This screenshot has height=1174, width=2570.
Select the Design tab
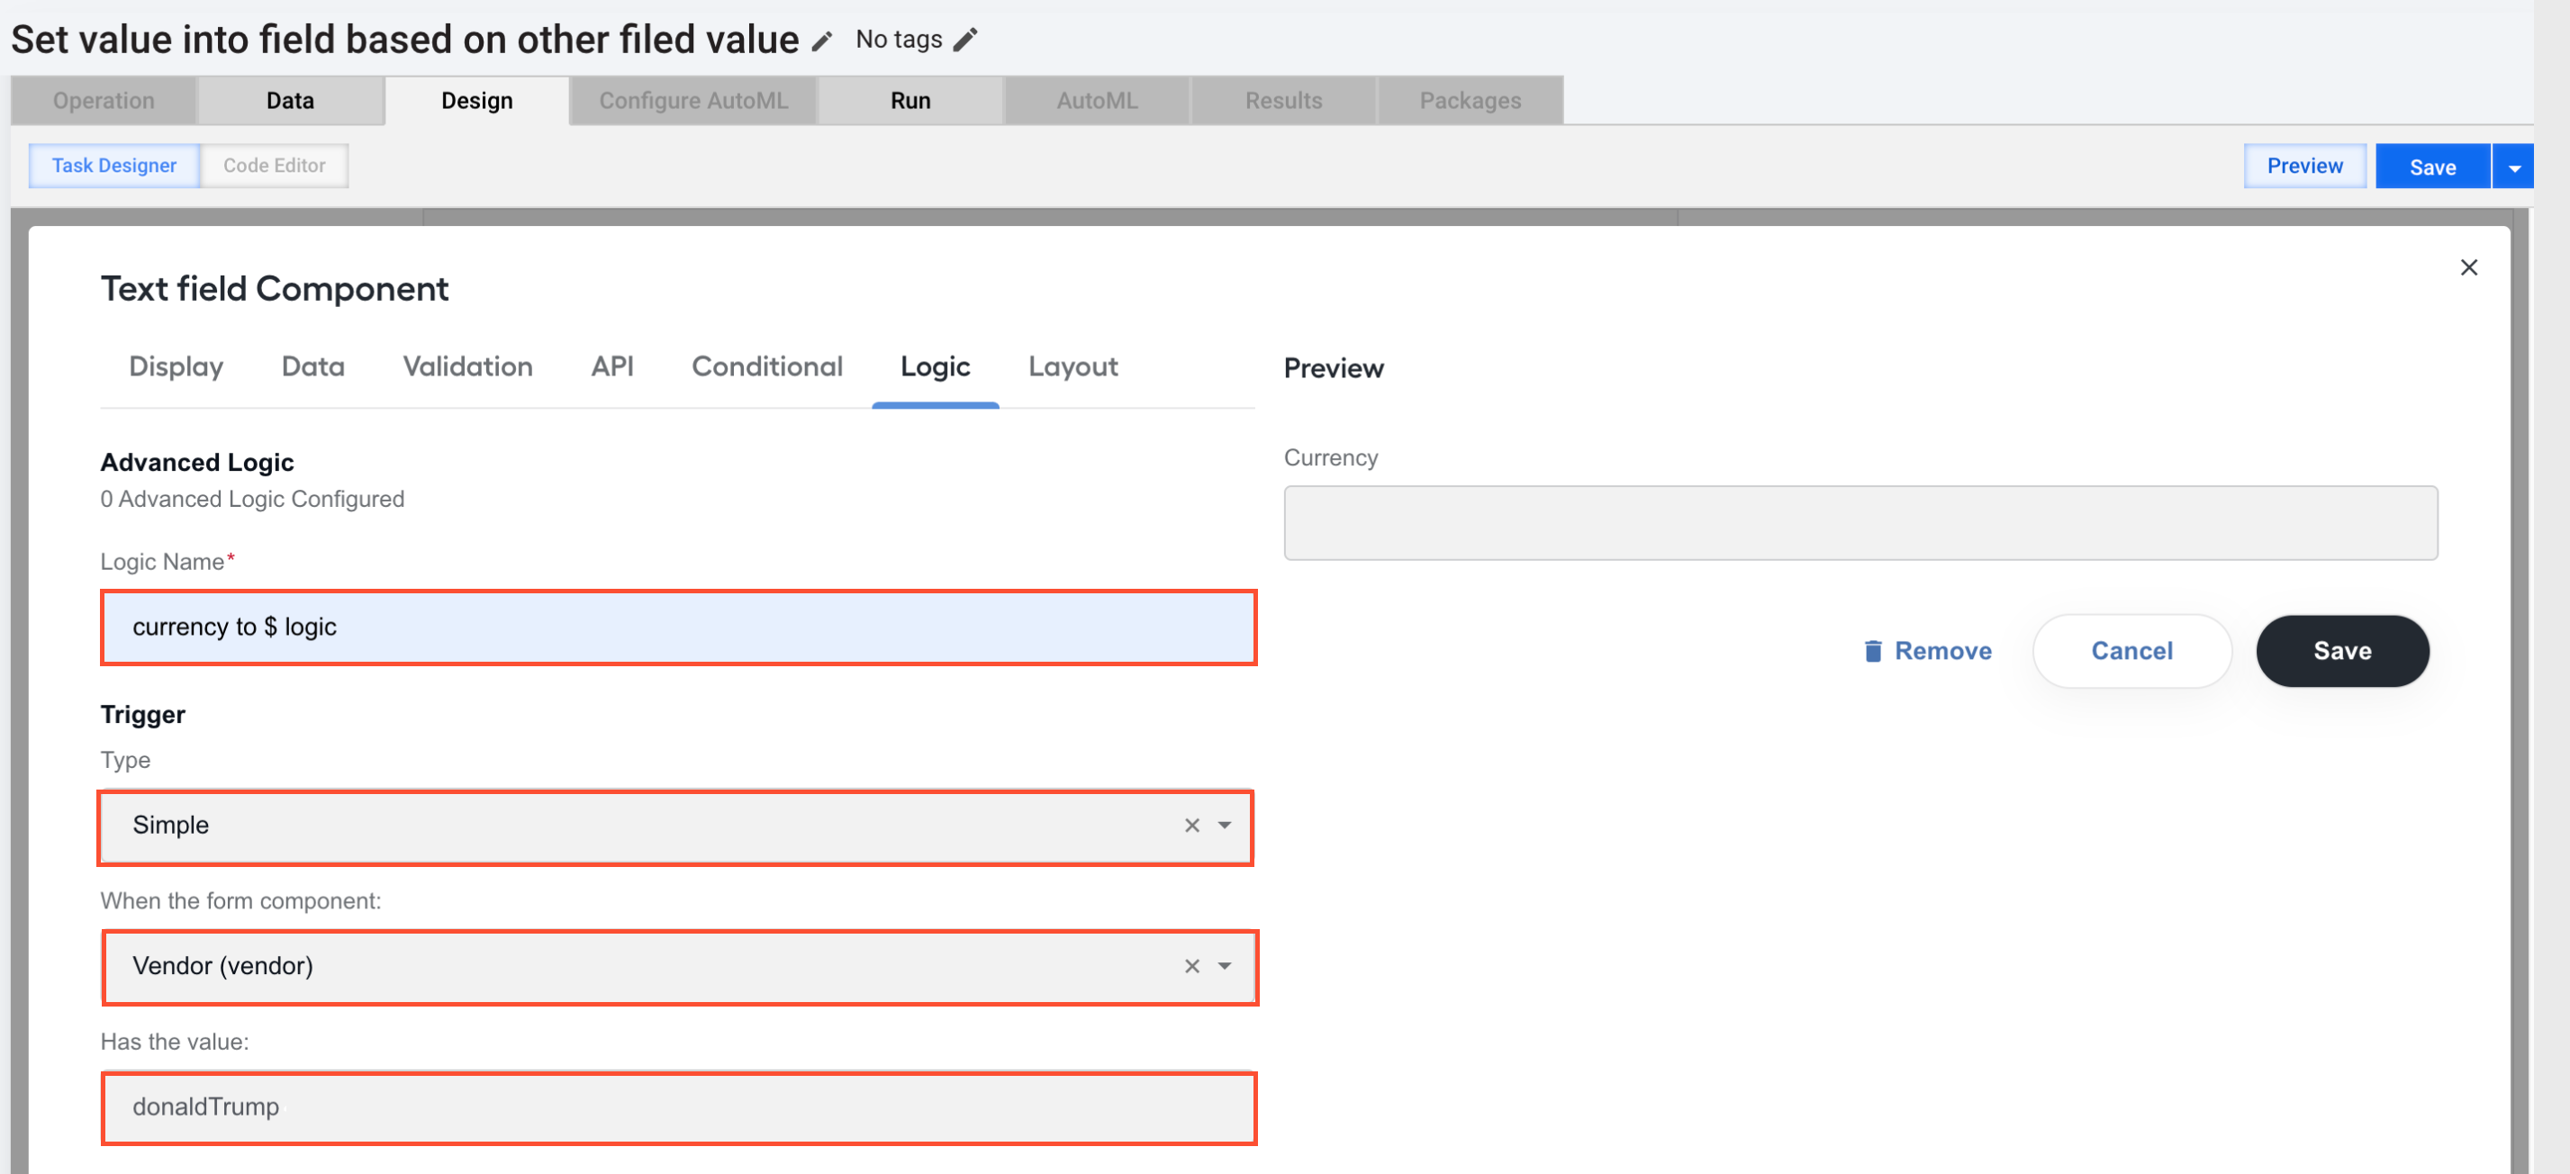[477, 101]
